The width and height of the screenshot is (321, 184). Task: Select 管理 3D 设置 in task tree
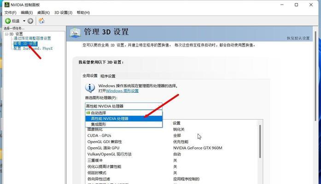pos(25,44)
